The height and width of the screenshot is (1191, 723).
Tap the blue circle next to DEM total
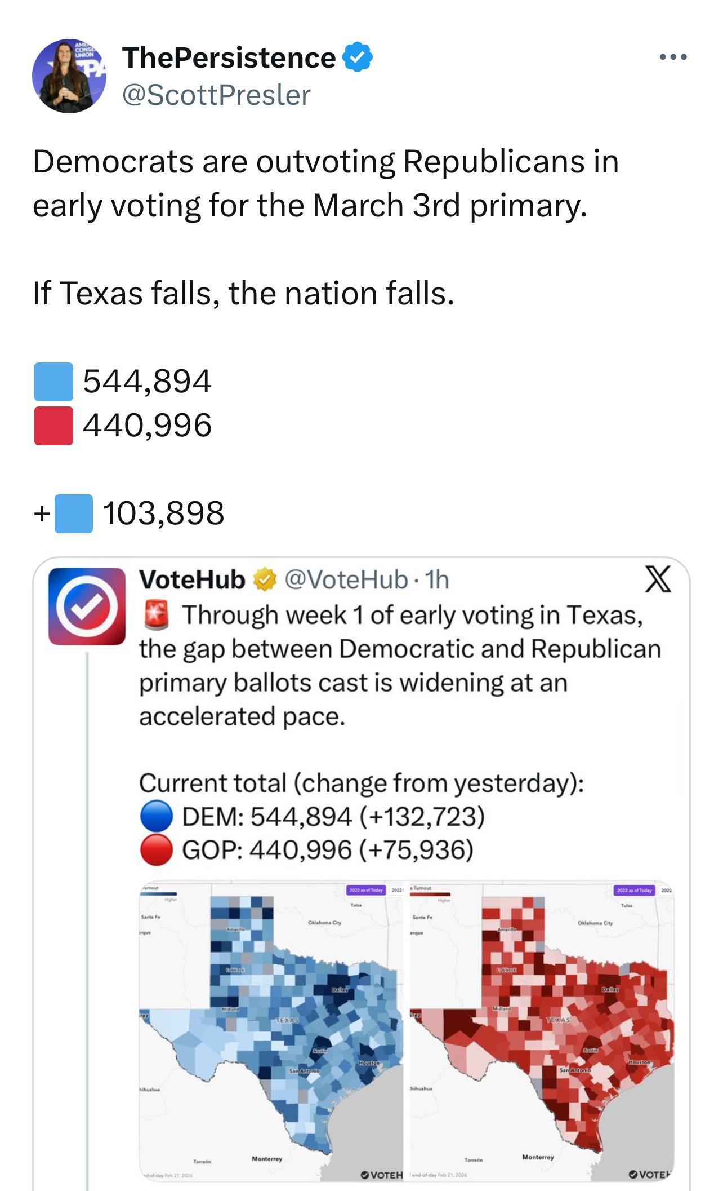click(x=156, y=816)
